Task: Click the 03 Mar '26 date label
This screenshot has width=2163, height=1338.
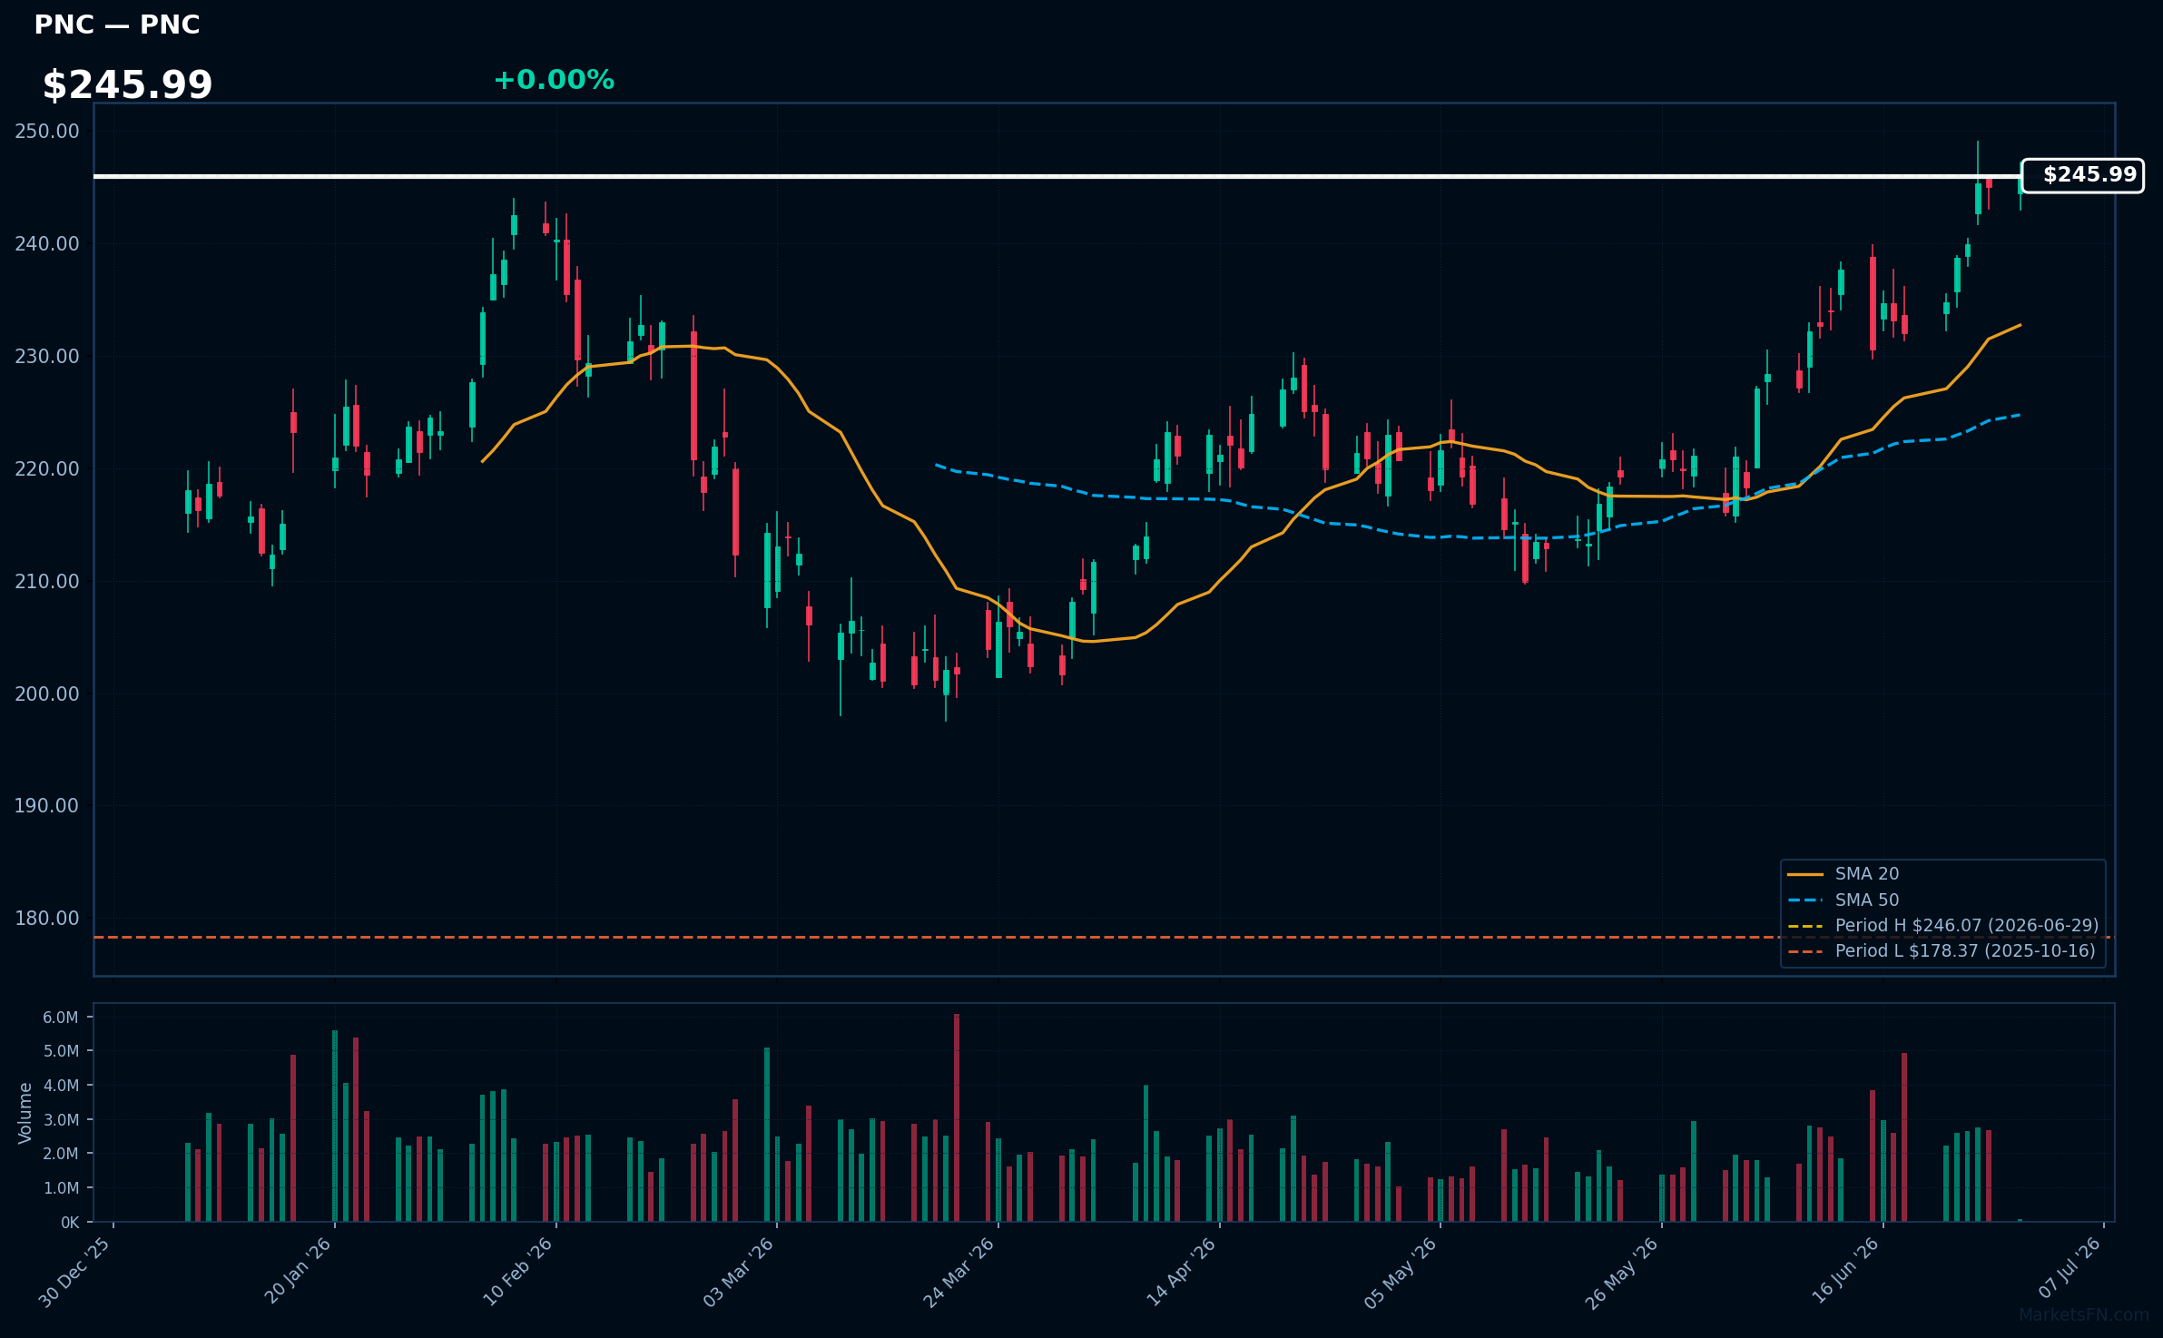Action: [739, 1273]
